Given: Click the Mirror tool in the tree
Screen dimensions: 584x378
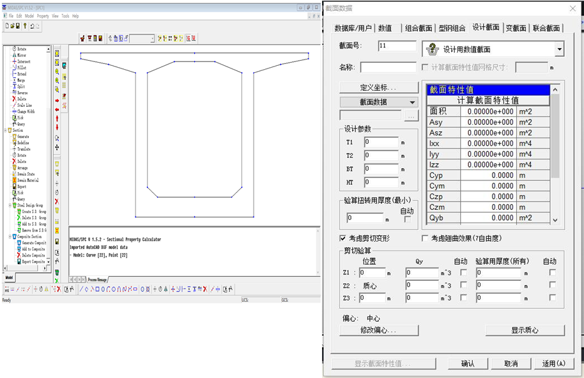Looking at the screenshot, I should pyautogui.click(x=22, y=55).
